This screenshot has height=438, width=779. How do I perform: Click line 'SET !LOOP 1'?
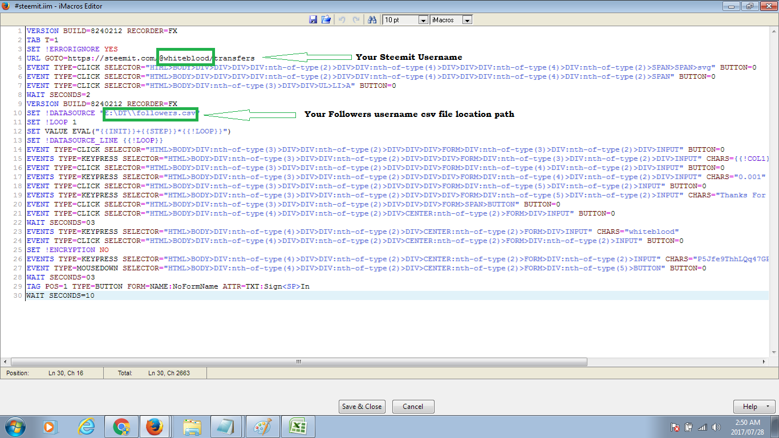click(x=51, y=122)
